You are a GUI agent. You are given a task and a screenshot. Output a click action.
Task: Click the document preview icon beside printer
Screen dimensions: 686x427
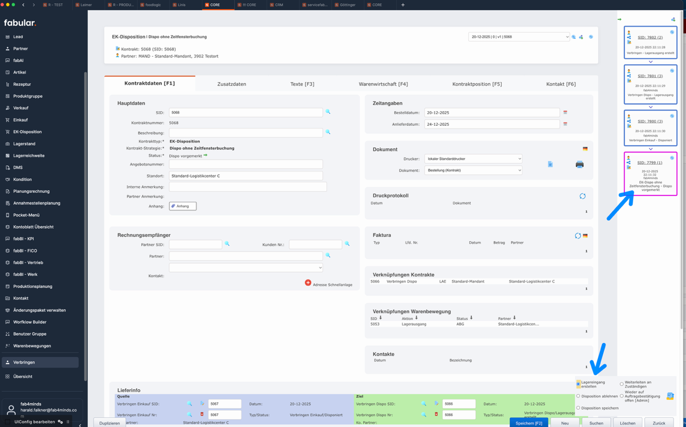[x=550, y=165]
